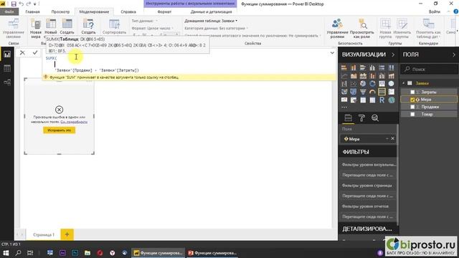Select the matrix visual
Screen dimensions: 459x258
point(372,100)
